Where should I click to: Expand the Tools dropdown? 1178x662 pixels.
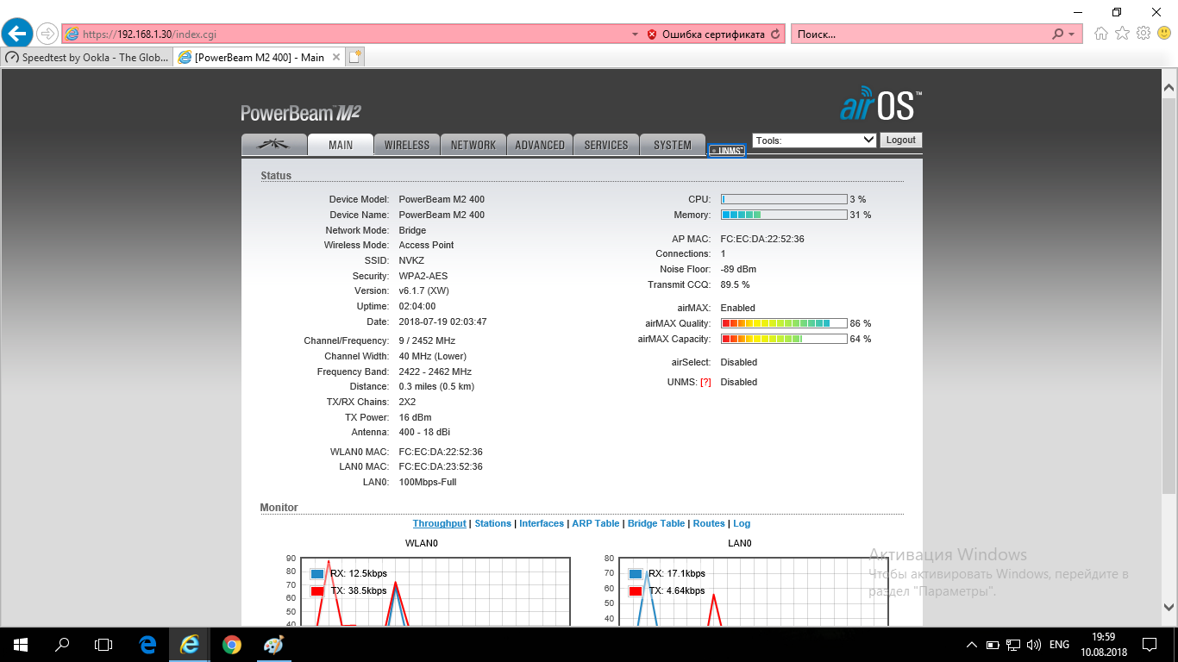[x=814, y=140]
